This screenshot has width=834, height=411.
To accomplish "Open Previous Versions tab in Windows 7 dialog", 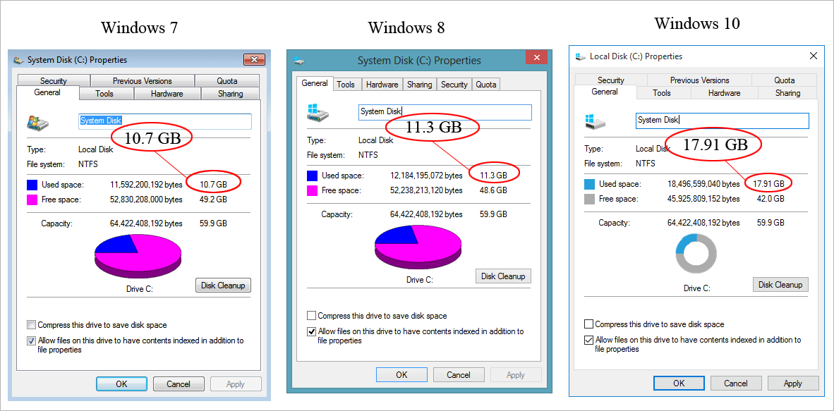I will point(143,81).
